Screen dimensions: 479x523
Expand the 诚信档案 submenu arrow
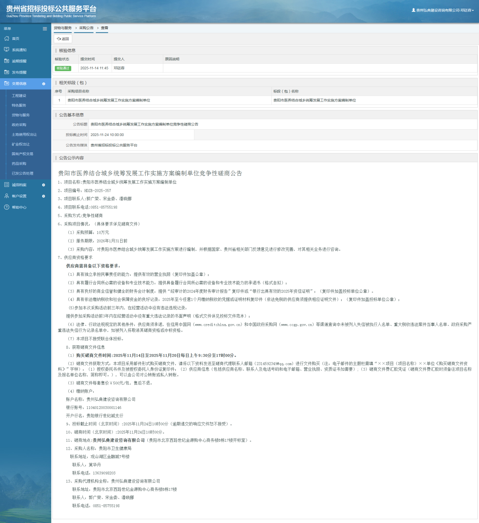(44, 185)
